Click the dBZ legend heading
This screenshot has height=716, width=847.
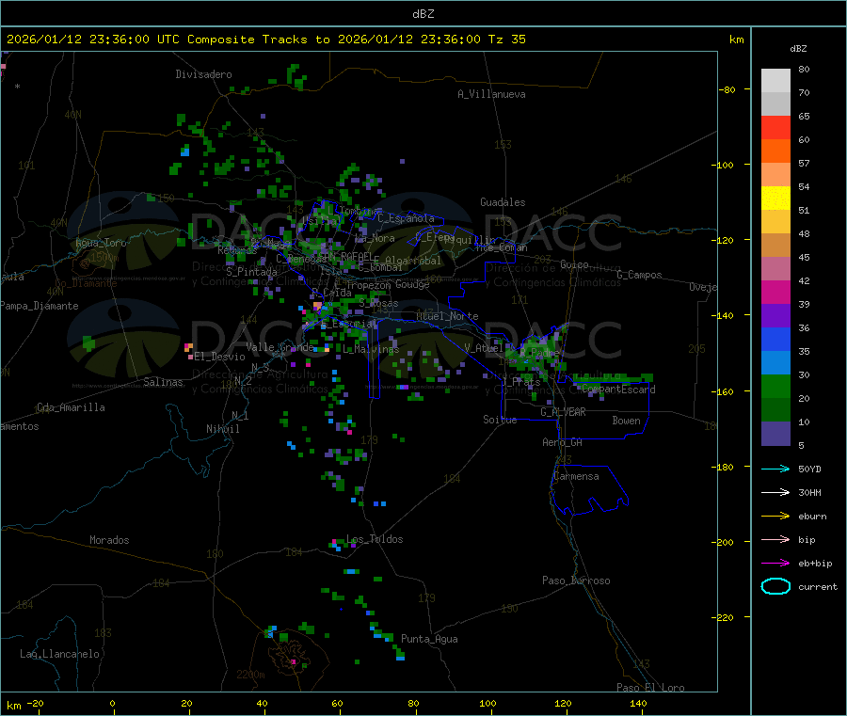coord(798,49)
